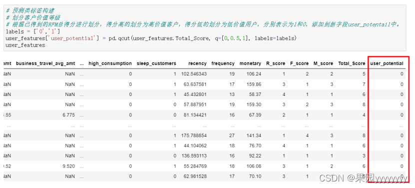Click the user_potential column header
Screen dimensions: 415x188
[x=387, y=63]
